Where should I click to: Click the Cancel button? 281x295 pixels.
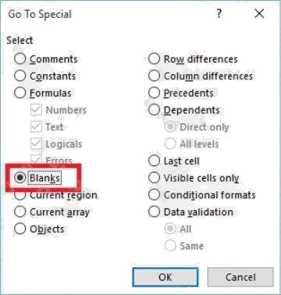(x=240, y=277)
